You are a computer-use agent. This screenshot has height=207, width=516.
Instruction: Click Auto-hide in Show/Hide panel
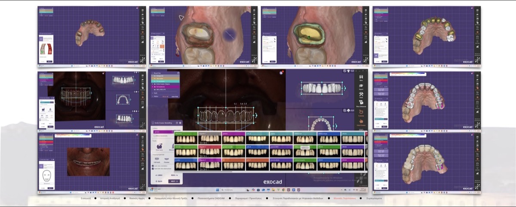(175, 96)
